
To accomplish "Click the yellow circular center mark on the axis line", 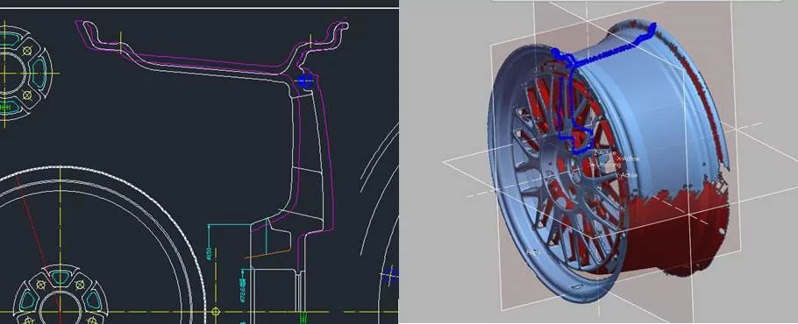I will pyautogui.click(x=216, y=311).
